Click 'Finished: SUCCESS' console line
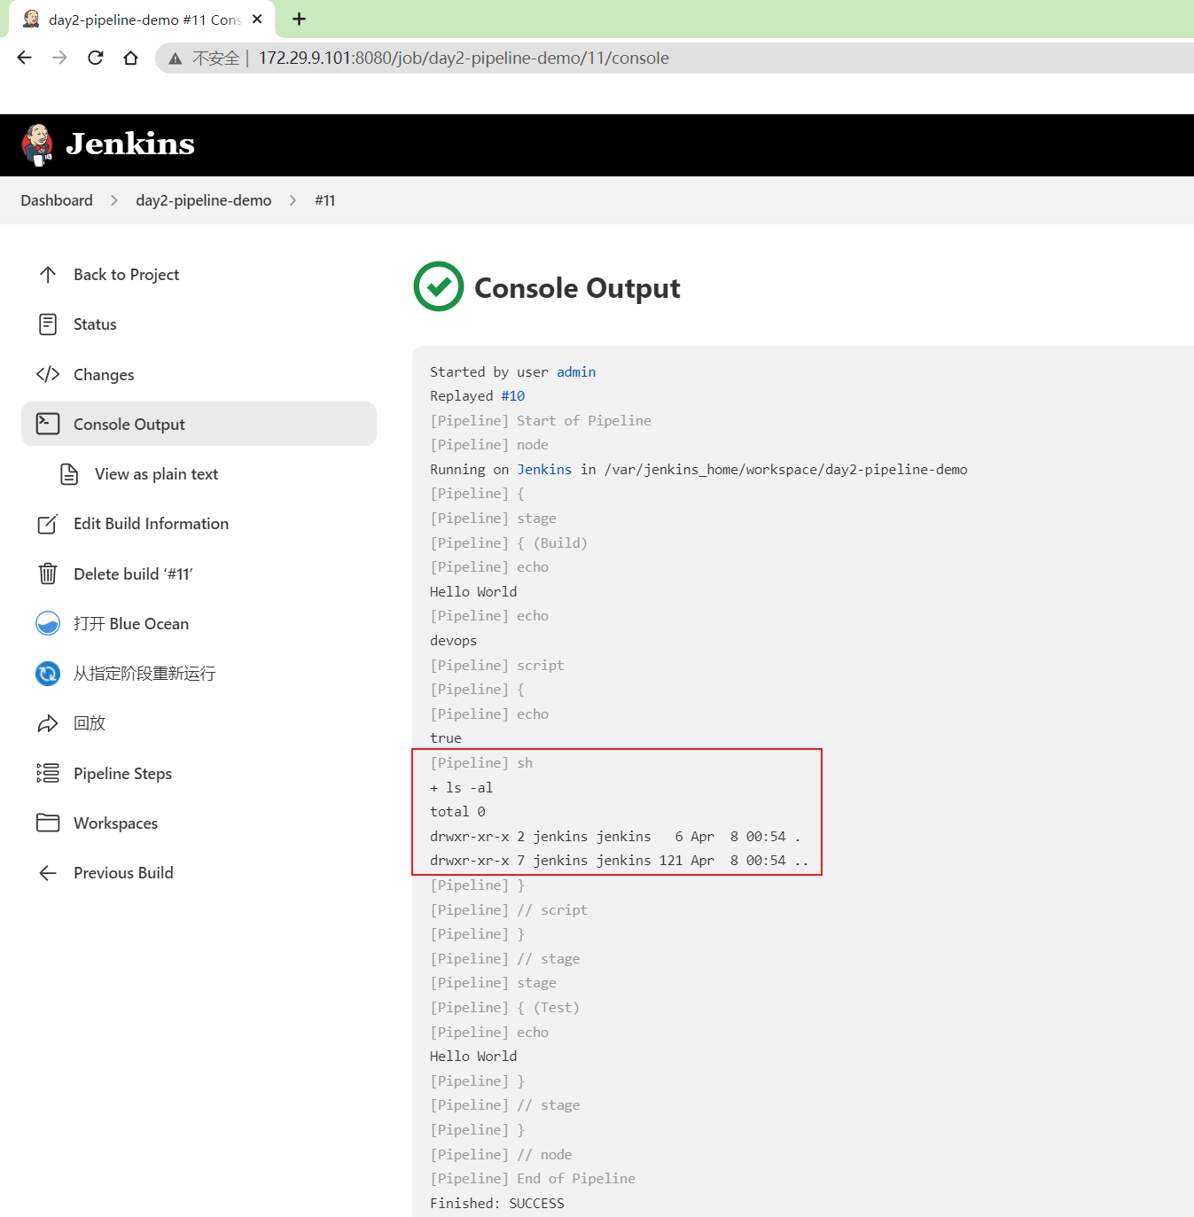 click(x=497, y=1204)
